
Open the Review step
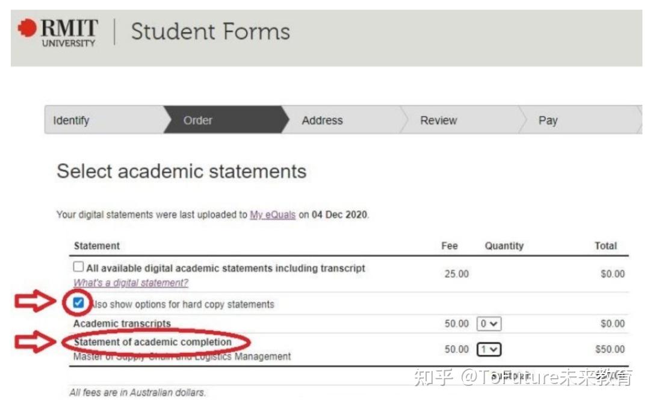pyautogui.click(x=438, y=120)
